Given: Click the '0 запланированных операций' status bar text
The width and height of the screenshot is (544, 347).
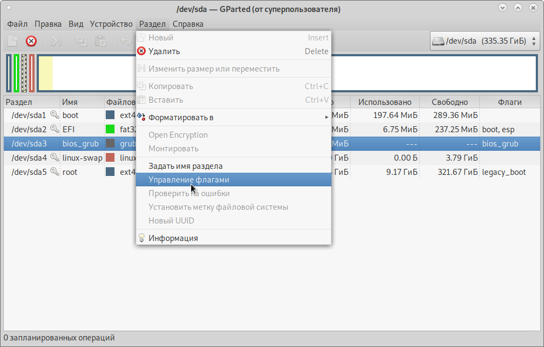Looking at the screenshot, I should click(59, 338).
